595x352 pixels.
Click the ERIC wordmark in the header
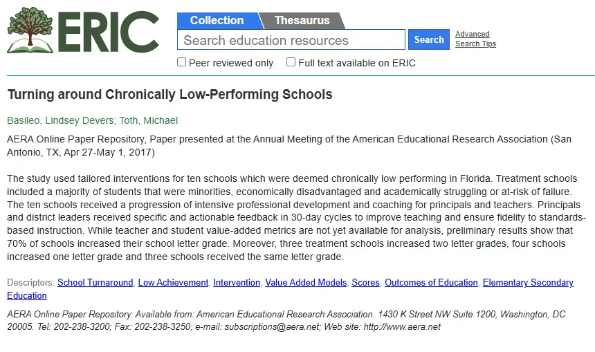(109, 32)
